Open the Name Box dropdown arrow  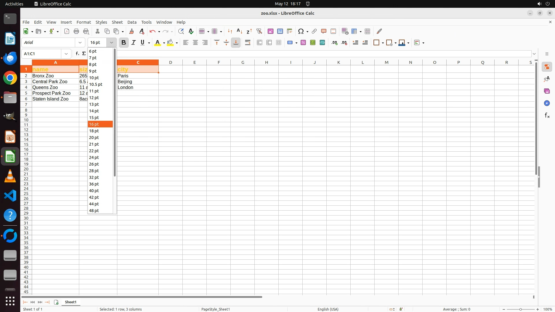pos(66,54)
